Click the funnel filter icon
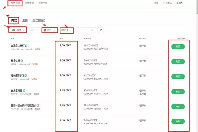The image size is (198, 132). 101,30
